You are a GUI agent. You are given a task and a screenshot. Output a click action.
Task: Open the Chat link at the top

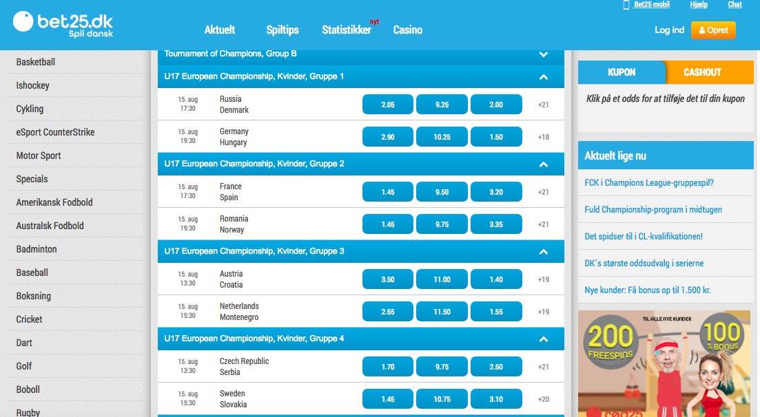[735, 5]
